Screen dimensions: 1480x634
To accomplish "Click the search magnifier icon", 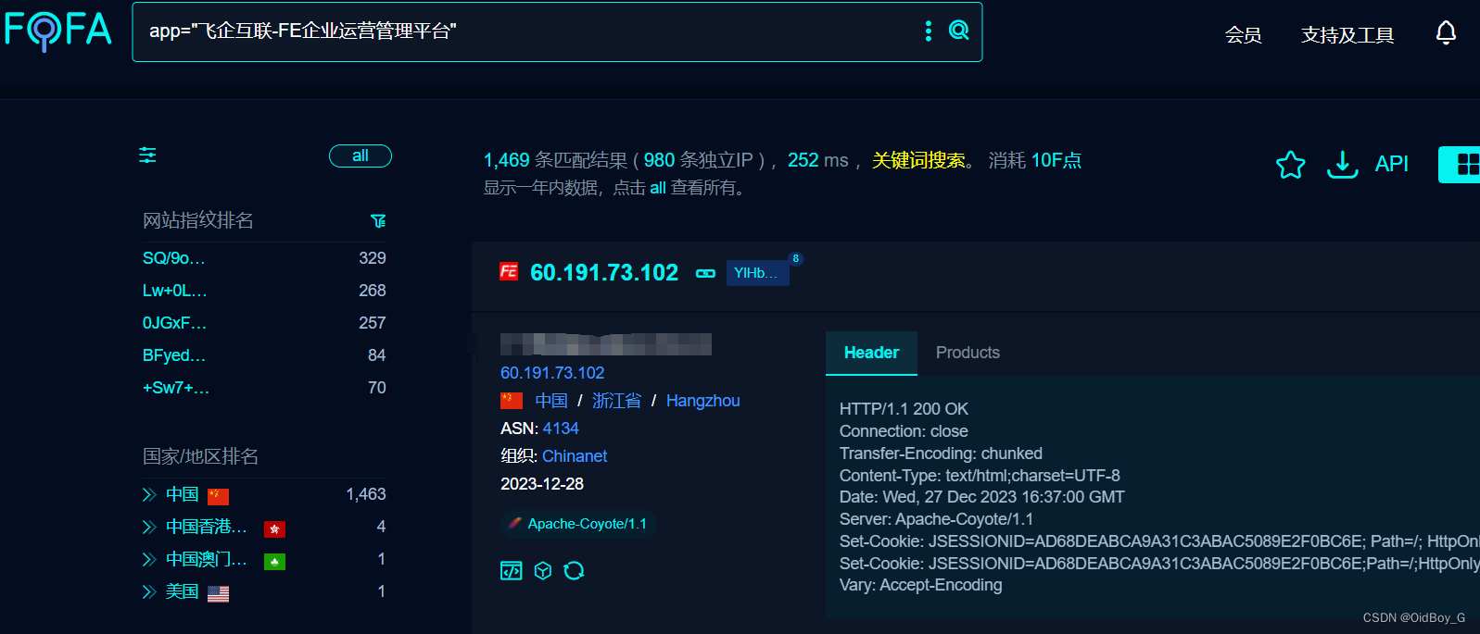I will coord(959,31).
